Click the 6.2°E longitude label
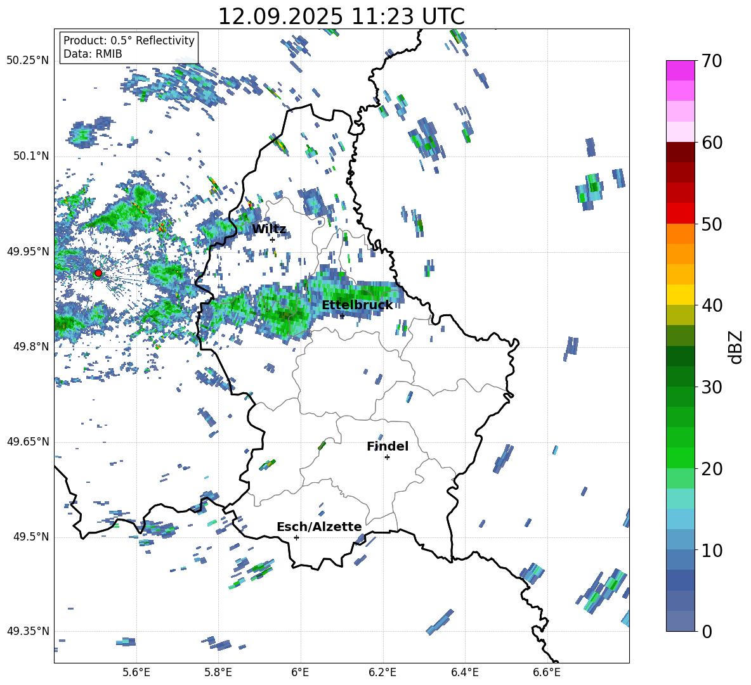 tap(382, 672)
